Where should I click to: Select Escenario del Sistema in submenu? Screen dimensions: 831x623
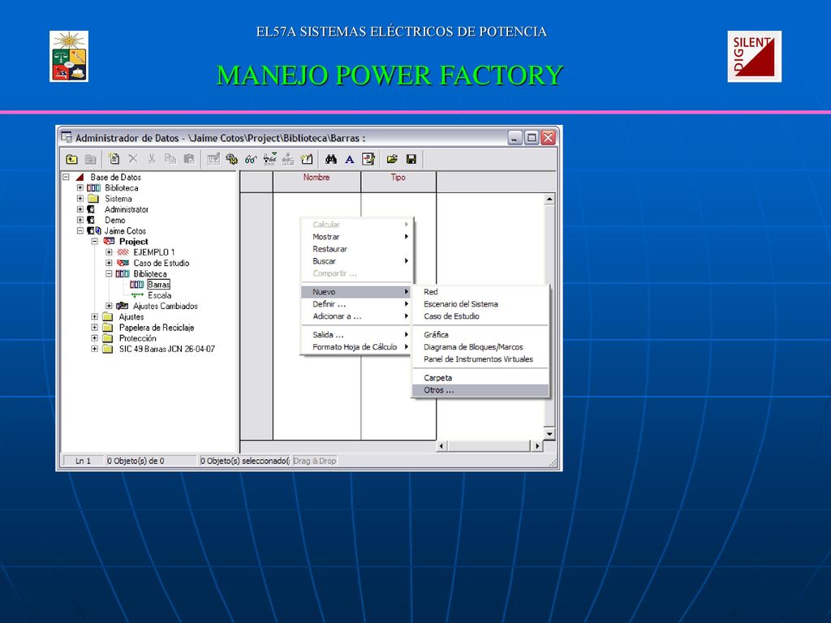480,304
